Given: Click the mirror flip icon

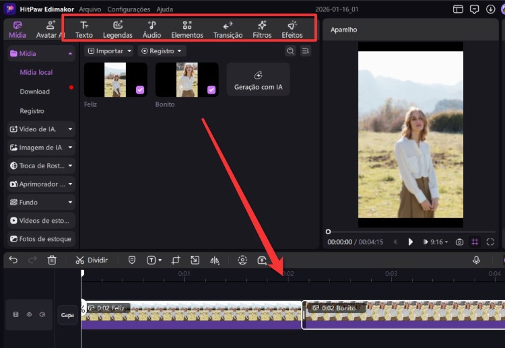Looking at the screenshot, I should pyautogui.click(x=215, y=260).
